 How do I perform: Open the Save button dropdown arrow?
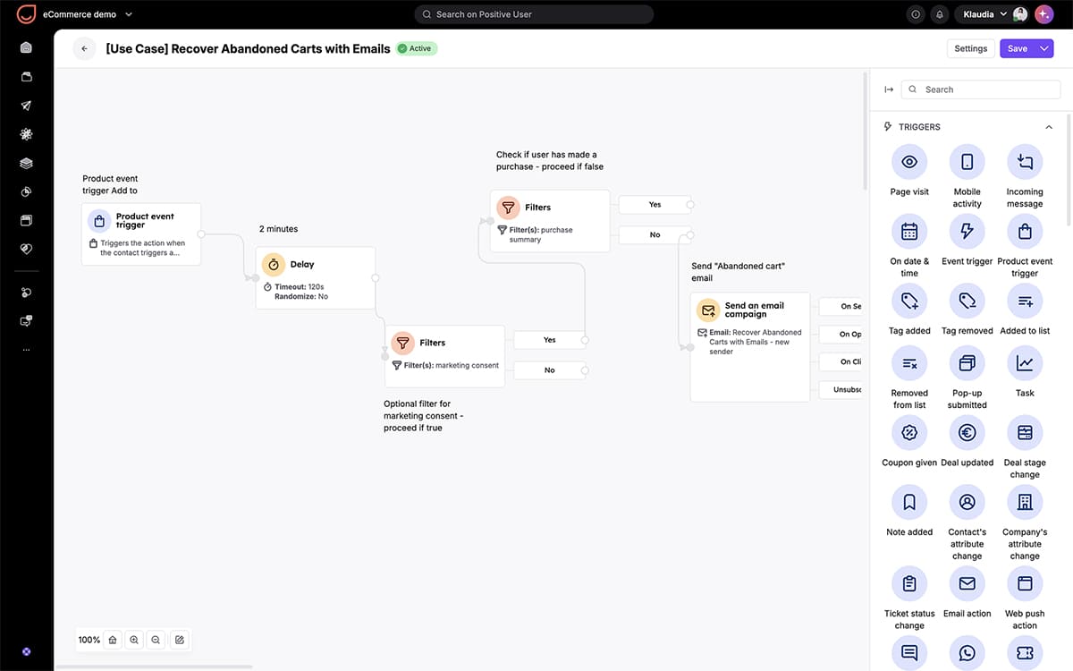(x=1044, y=48)
